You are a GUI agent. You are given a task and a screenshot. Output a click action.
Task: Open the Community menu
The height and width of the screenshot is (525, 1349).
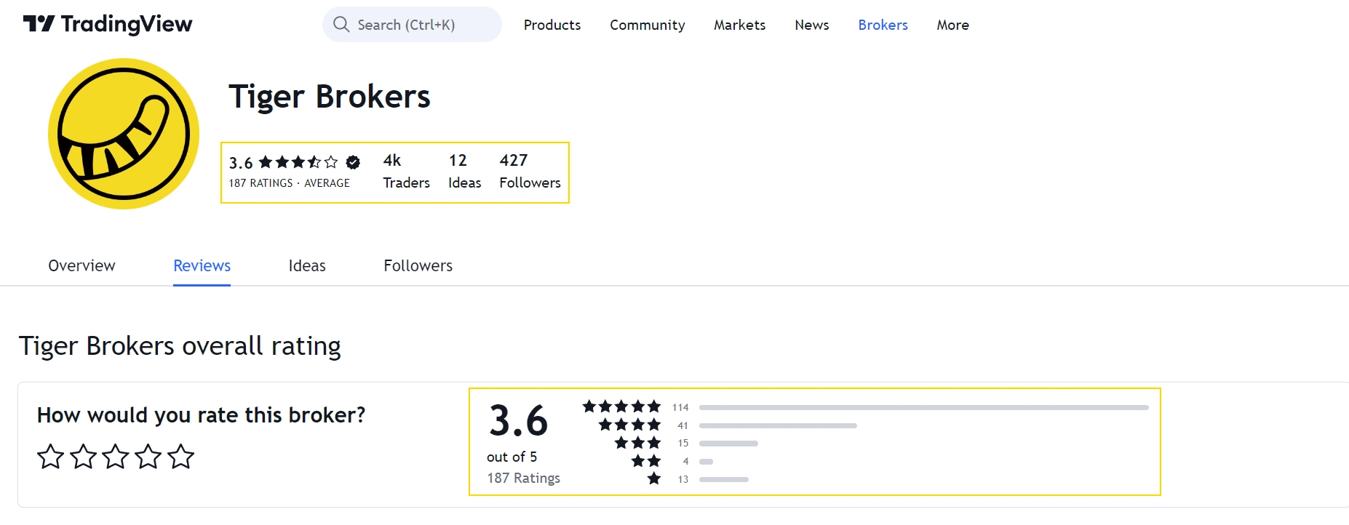coord(648,25)
